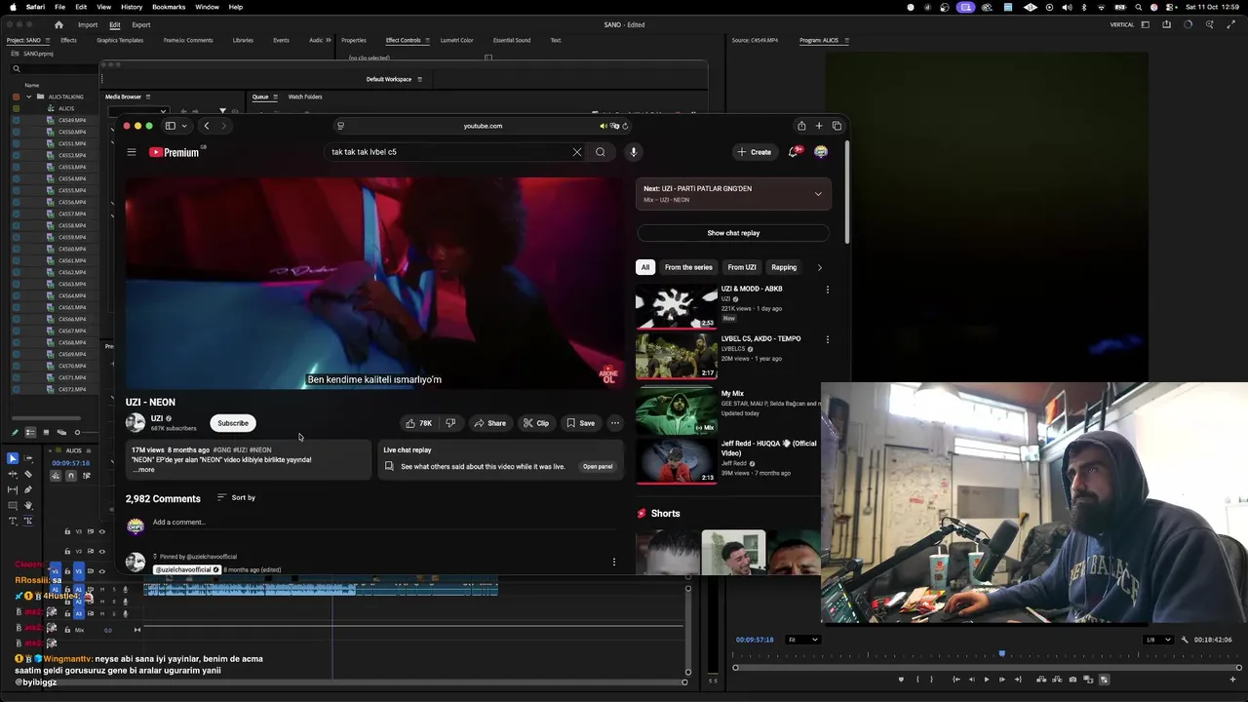Open the Fit zoom level dropdown

coord(803,640)
